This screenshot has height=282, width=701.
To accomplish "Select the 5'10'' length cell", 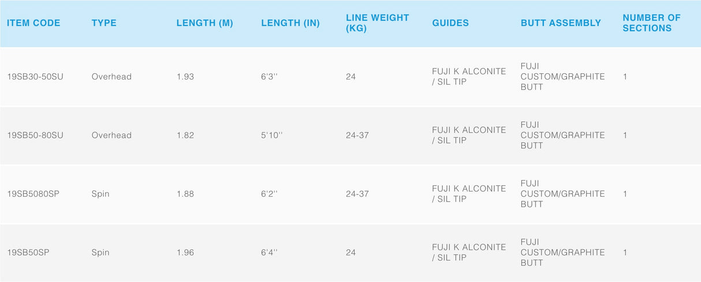I will pos(273,136).
